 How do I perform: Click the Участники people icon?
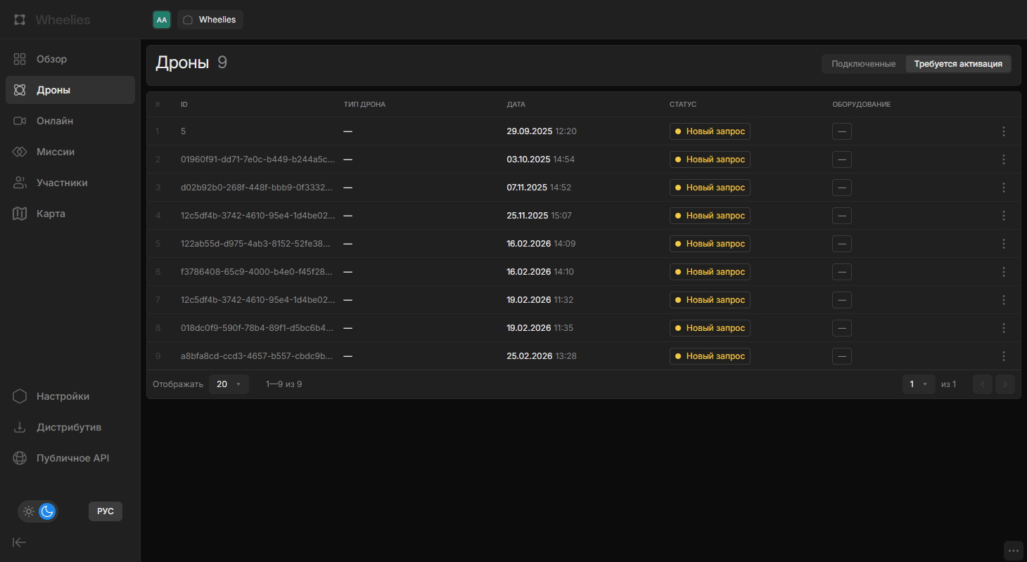click(x=20, y=183)
